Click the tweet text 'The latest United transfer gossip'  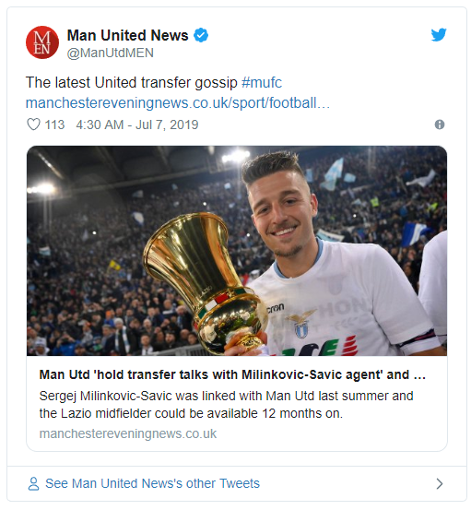coord(132,82)
